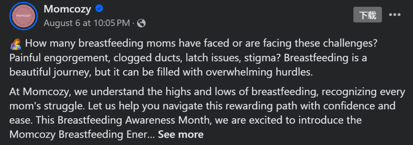The height and width of the screenshot is (145, 413).
Task: Expand post text with See more
Action: [180, 134]
